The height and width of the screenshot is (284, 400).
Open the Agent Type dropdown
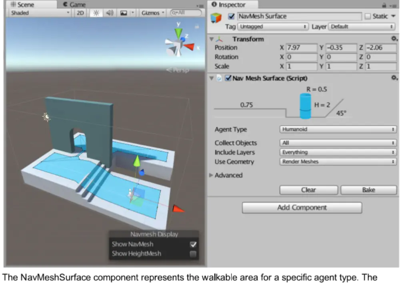pyautogui.click(x=338, y=129)
